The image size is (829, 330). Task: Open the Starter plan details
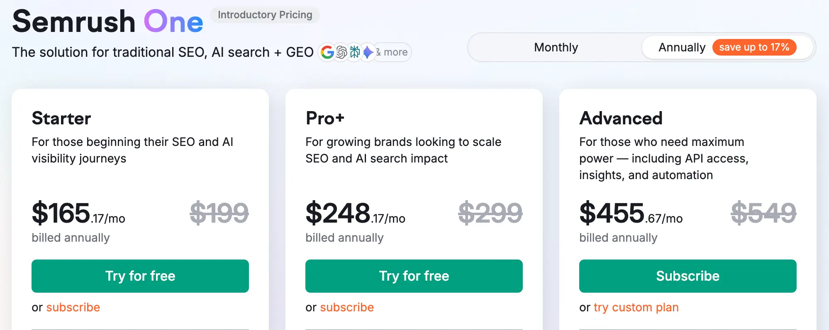pos(61,119)
